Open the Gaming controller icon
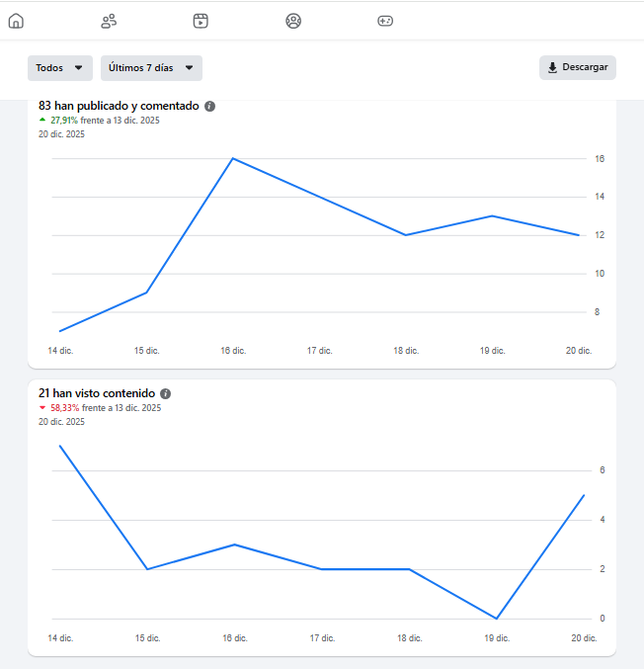 [x=385, y=21]
